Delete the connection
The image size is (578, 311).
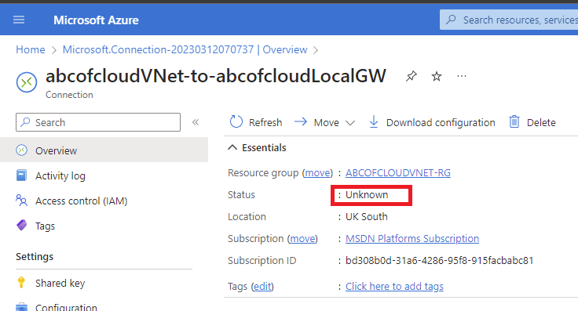coord(532,122)
